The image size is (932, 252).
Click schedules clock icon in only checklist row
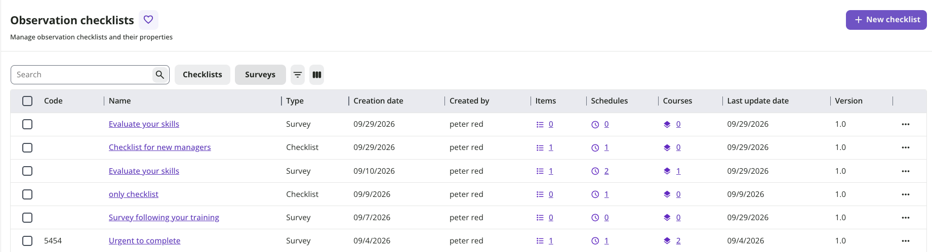(595, 194)
